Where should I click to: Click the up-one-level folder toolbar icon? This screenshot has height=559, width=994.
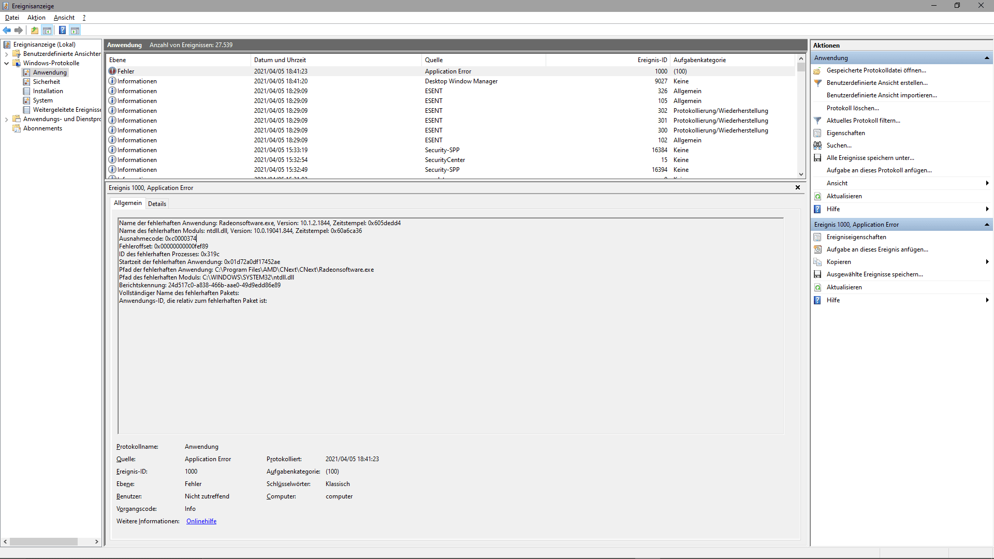pos(35,30)
